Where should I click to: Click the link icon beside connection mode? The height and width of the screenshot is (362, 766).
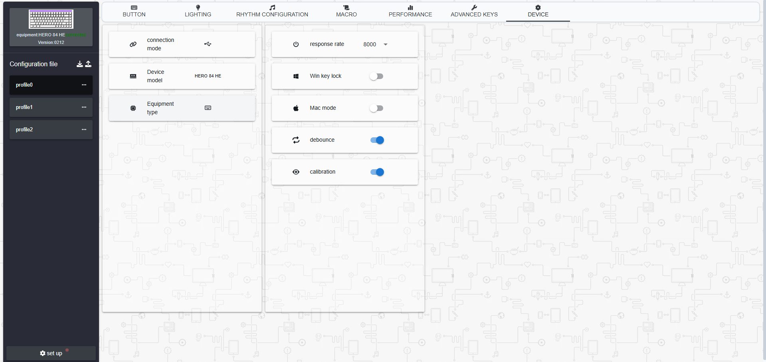click(x=133, y=44)
